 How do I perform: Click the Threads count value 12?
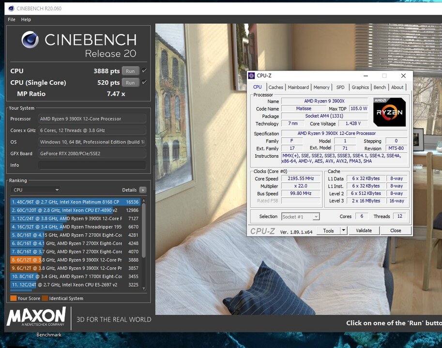[x=399, y=216]
